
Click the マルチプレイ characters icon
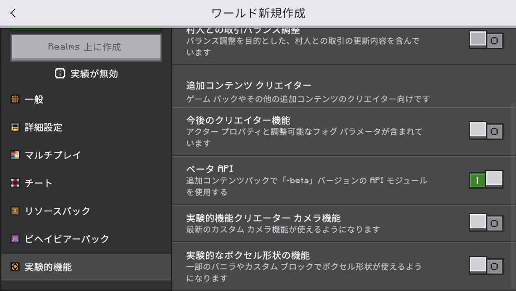15,155
